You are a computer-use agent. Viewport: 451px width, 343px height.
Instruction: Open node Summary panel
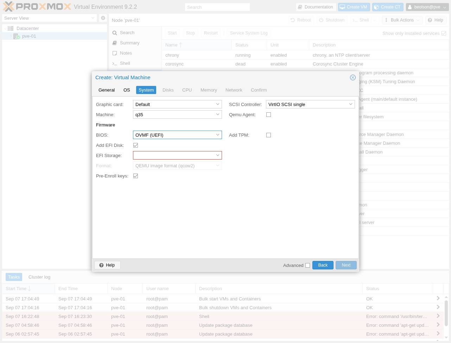point(129,43)
